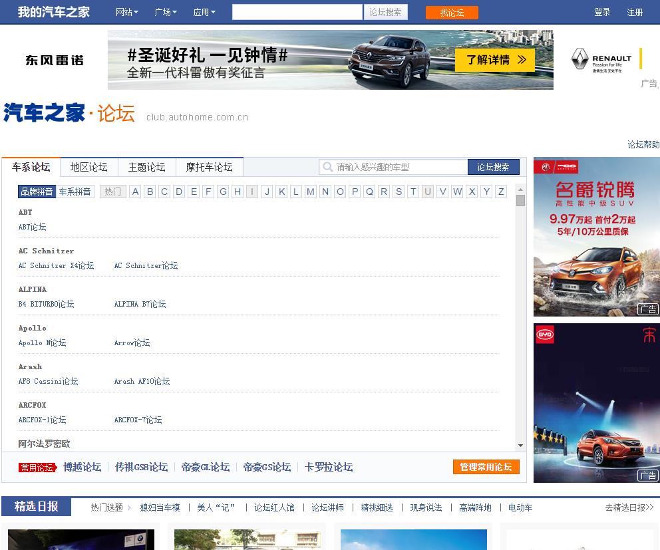660x550 pixels.
Task: Select the 热门 filter button
Action: click(113, 192)
